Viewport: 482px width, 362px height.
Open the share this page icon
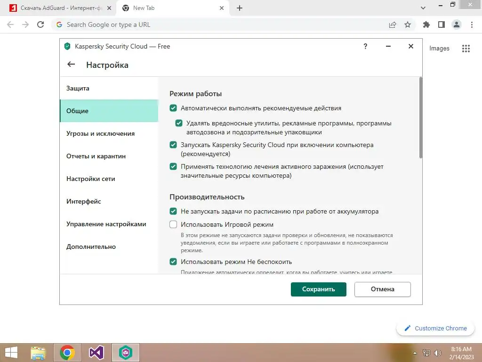coord(393,25)
